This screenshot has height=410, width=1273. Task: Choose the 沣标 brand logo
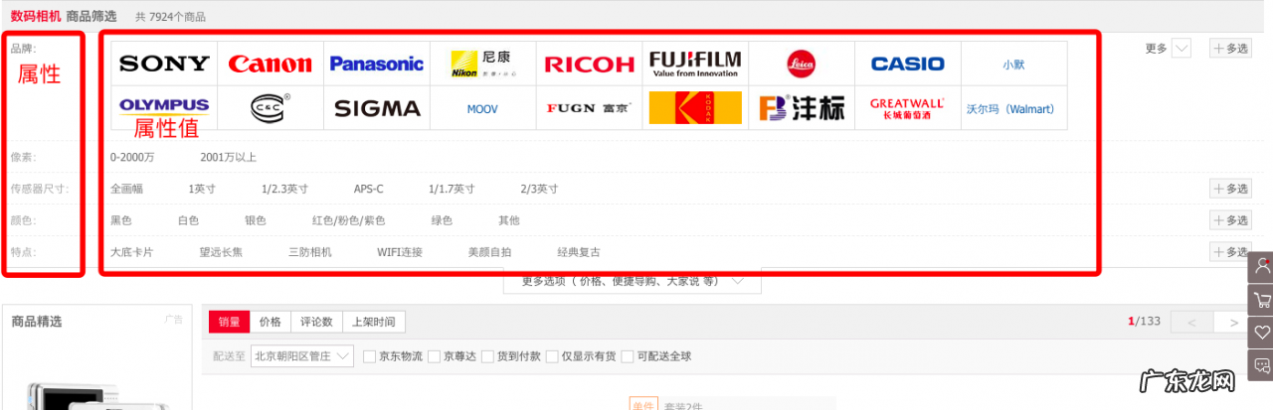click(802, 108)
